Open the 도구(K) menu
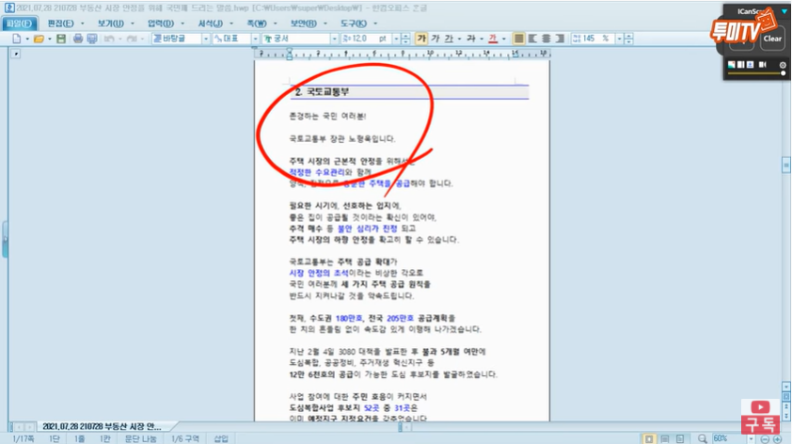The height and width of the screenshot is (444, 792). [x=353, y=24]
